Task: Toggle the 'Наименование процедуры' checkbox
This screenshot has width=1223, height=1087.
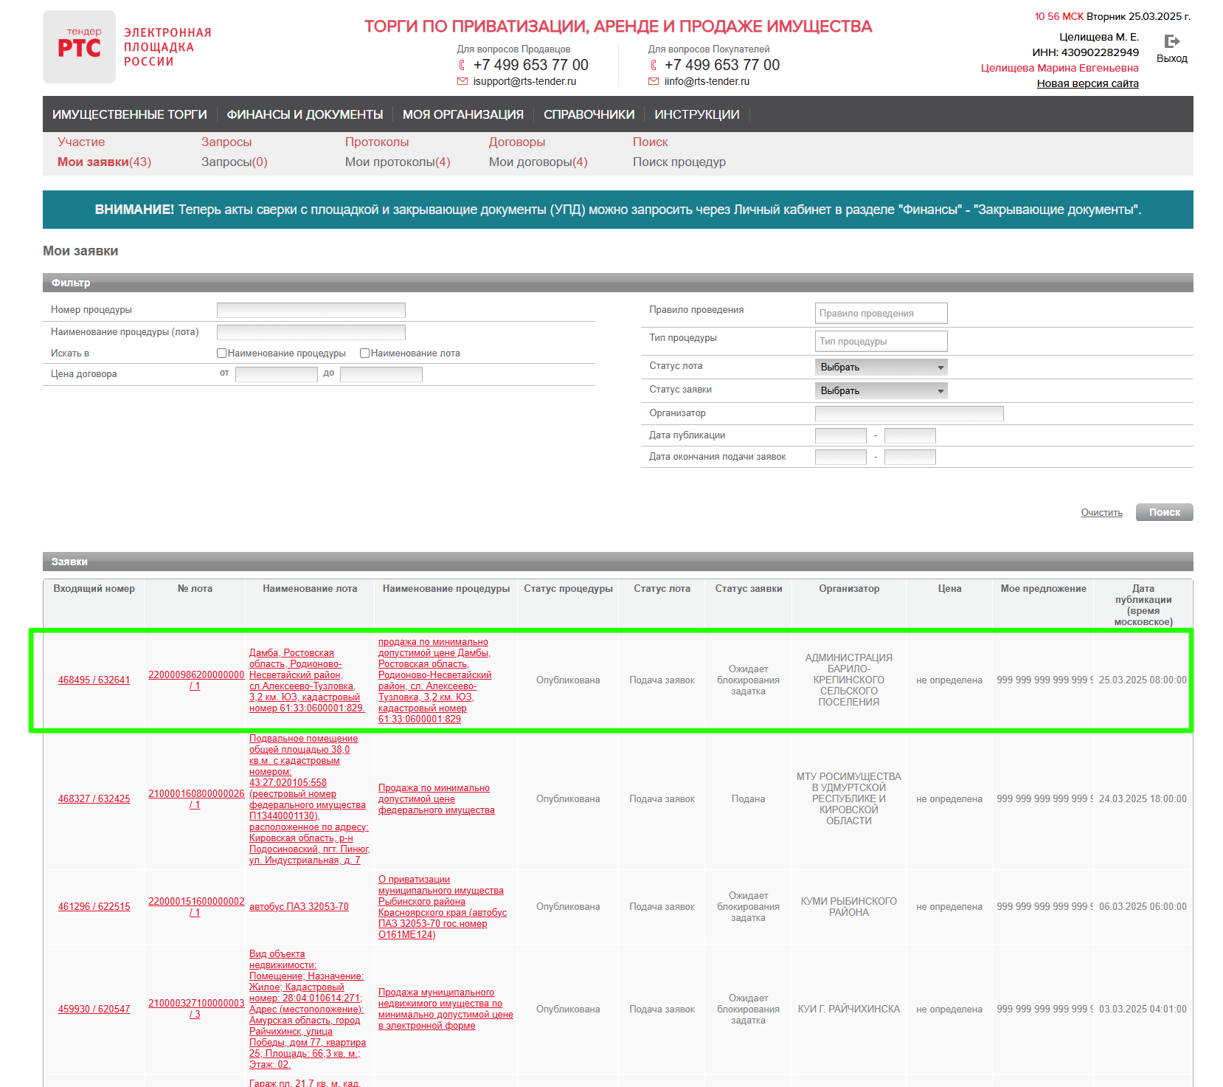Action: pos(221,353)
